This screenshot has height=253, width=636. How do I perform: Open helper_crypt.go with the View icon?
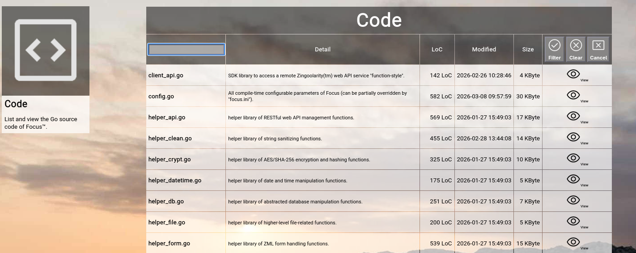[573, 159]
